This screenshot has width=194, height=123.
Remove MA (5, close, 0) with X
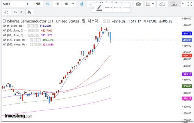point(36,26)
